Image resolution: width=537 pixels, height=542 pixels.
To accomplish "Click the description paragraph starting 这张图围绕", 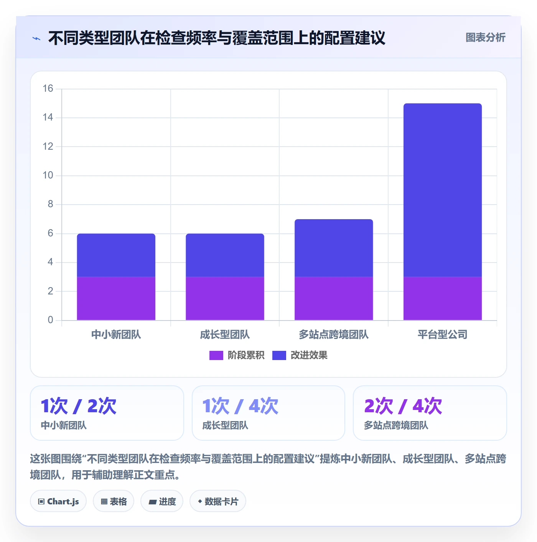I will point(268,467).
